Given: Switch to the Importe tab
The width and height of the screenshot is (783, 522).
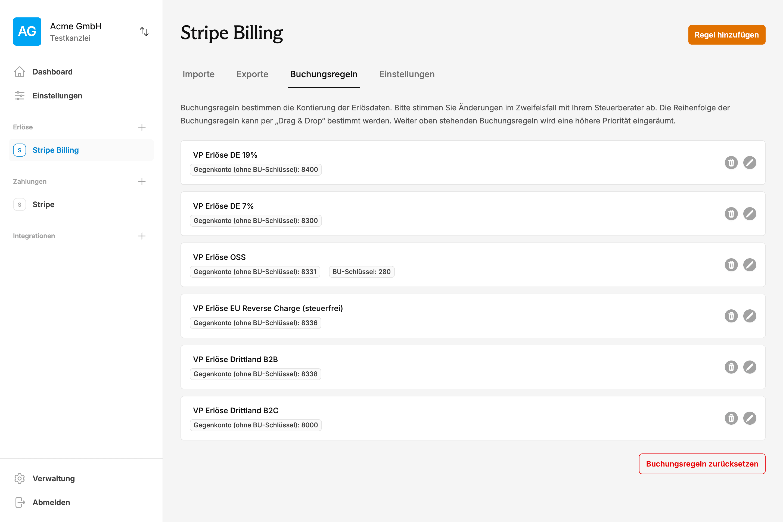Looking at the screenshot, I should click(198, 74).
